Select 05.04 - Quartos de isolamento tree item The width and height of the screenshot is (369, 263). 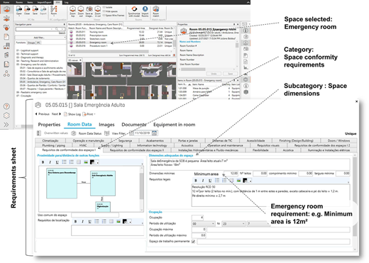pos(35,78)
